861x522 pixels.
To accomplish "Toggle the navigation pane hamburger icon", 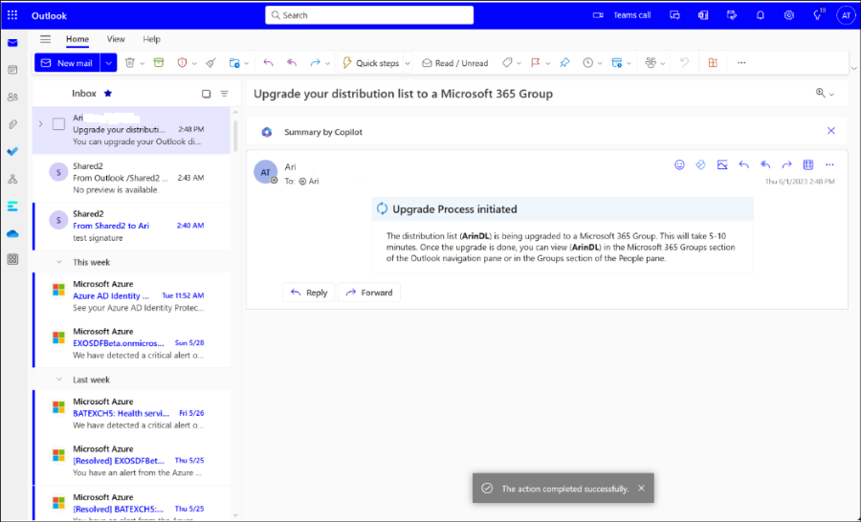I will point(46,39).
